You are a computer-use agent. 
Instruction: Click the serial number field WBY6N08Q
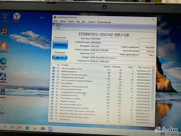click(105, 43)
